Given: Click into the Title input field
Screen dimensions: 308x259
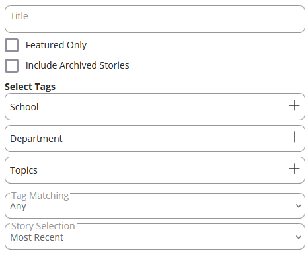Looking at the screenshot, I should coord(155,19).
